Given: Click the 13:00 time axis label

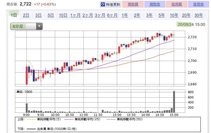Looking at the screenshot, I should pos(117,115).
